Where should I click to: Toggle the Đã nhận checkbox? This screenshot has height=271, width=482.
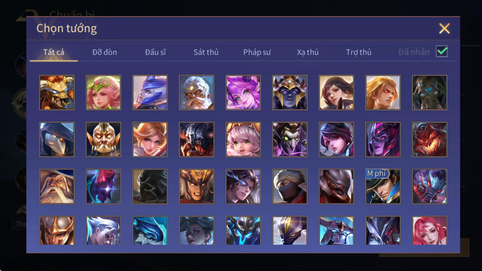tap(442, 51)
